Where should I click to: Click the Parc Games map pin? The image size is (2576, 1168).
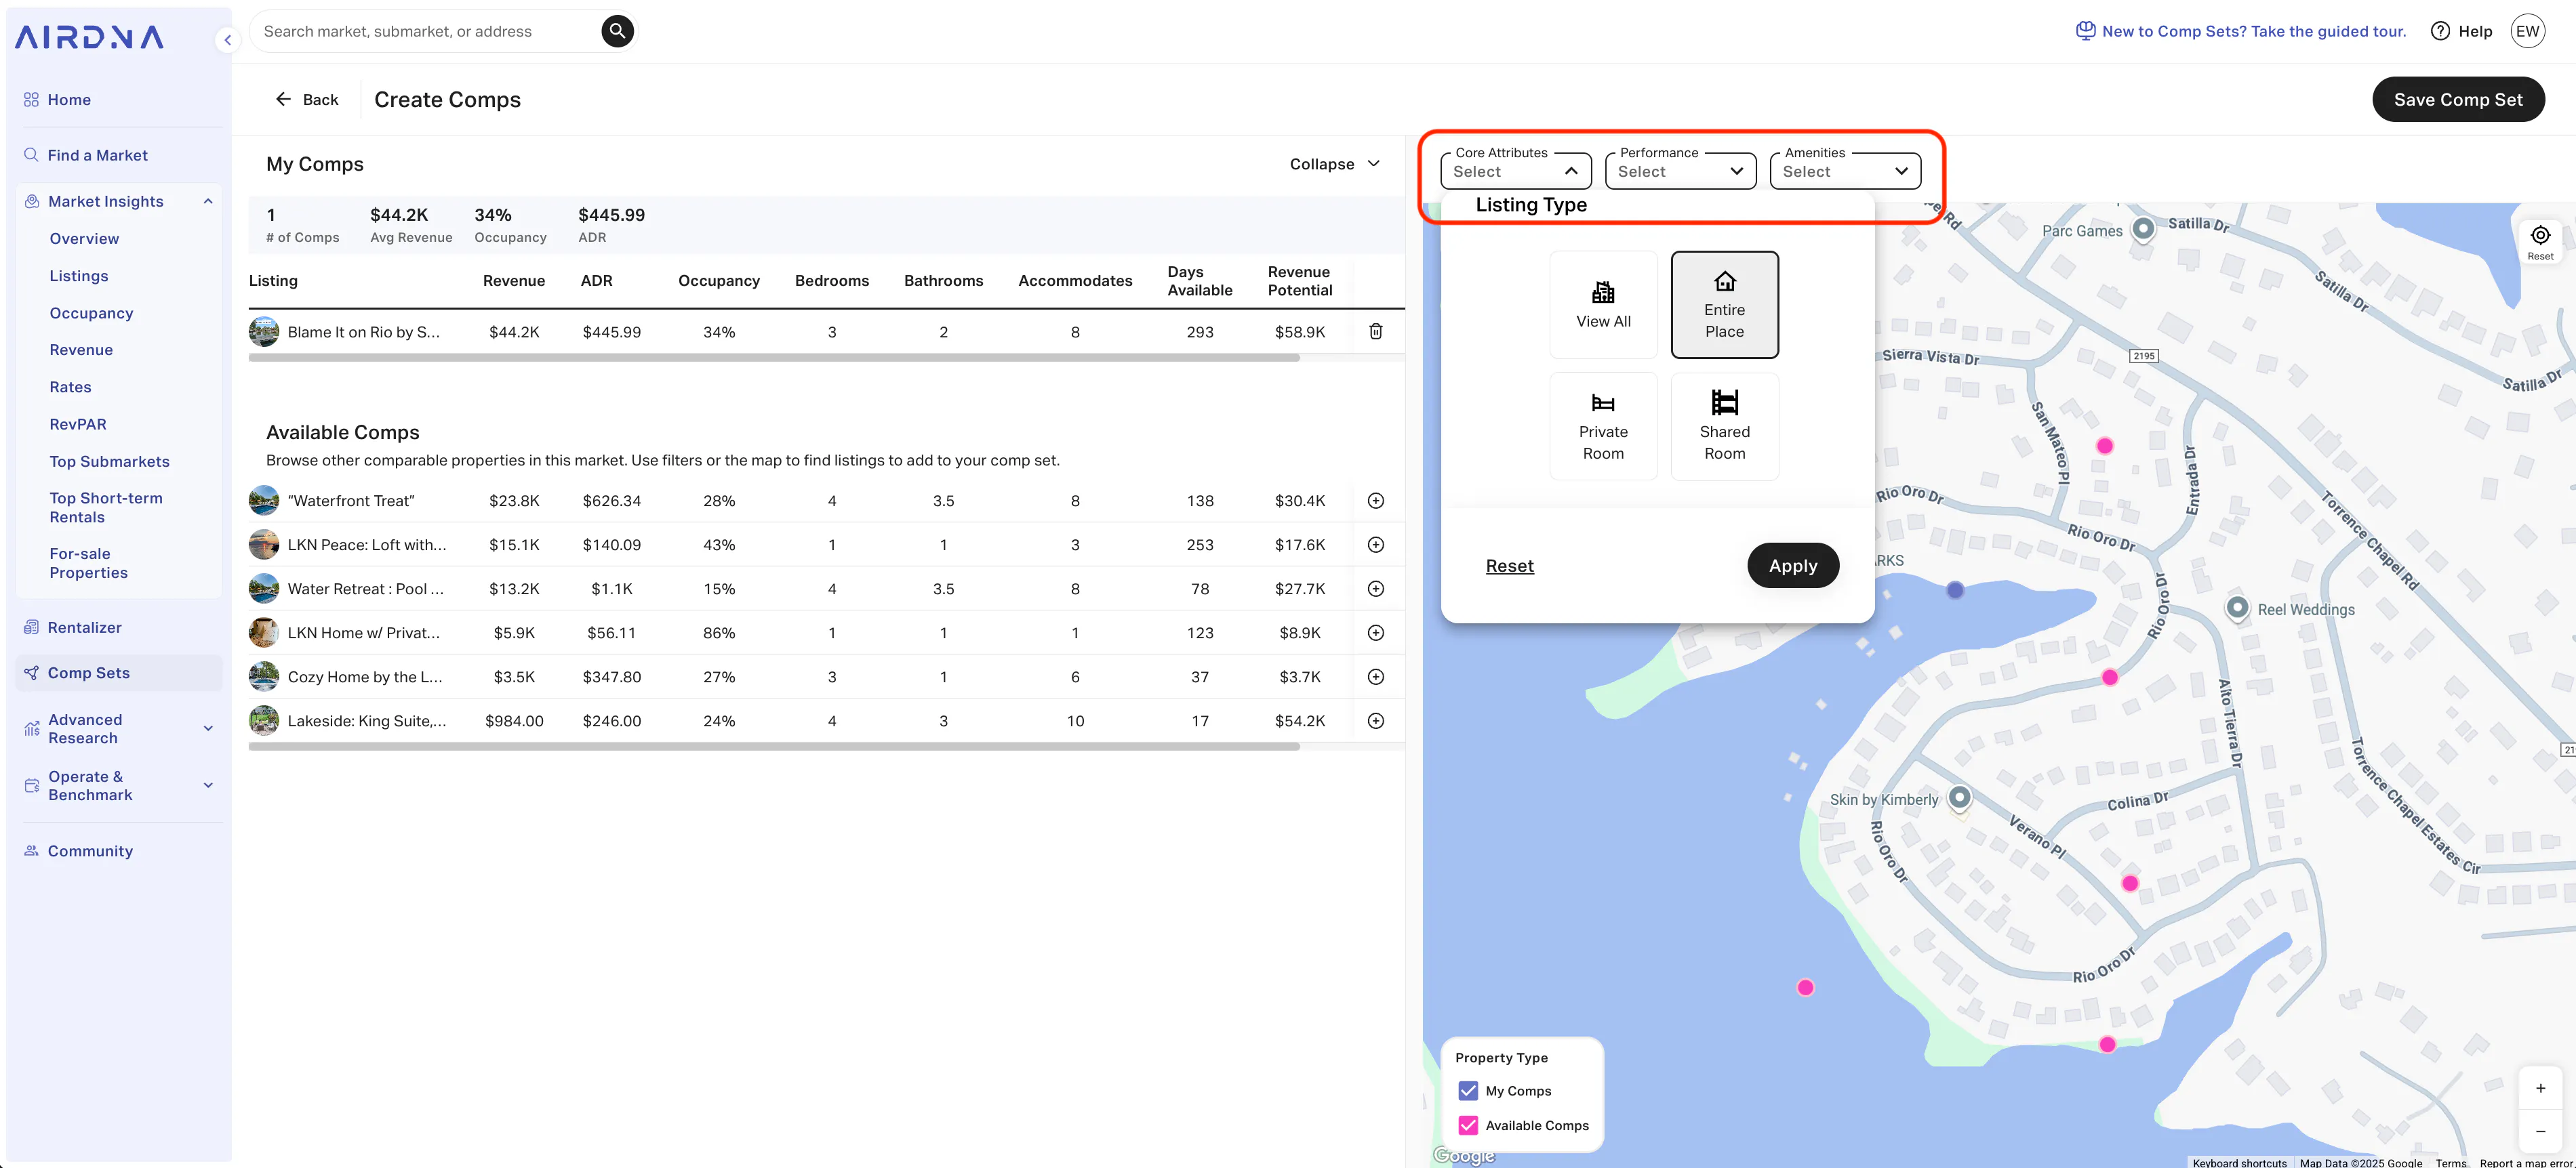pos(2143,229)
